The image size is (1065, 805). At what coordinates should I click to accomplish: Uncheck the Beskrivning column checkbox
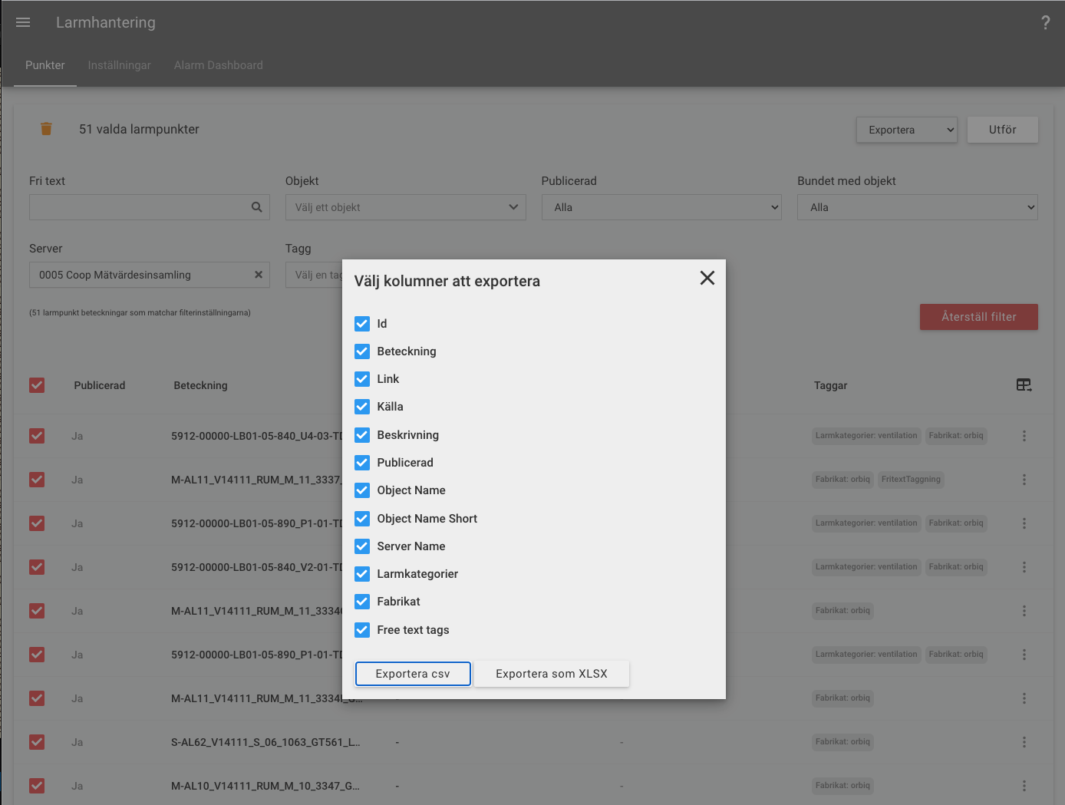pos(362,435)
